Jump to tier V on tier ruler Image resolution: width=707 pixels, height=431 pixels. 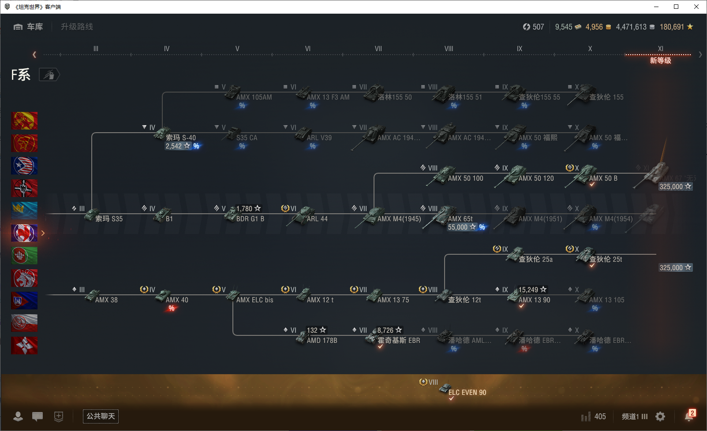pyautogui.click(x=237, y=49)
